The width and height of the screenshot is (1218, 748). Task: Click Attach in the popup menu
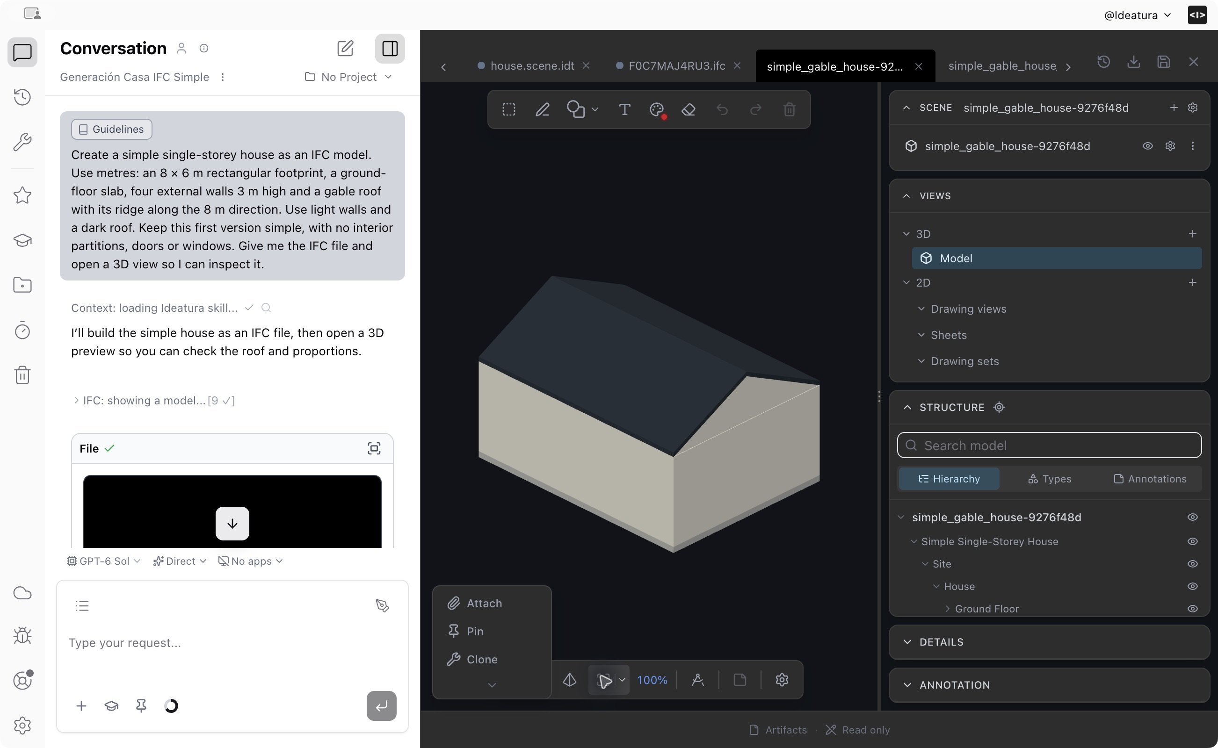coord(475,603)
